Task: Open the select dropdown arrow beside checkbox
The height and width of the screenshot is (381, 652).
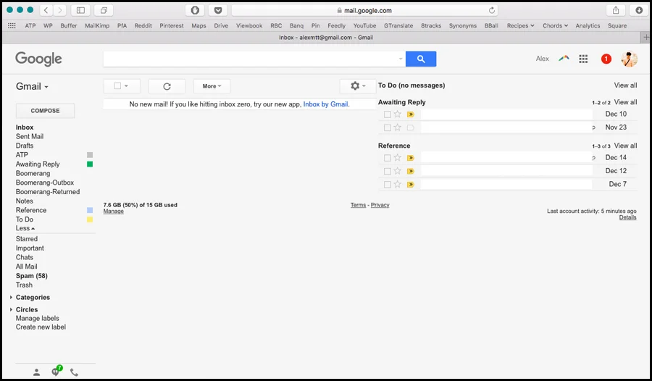Action: pos(126,85)
